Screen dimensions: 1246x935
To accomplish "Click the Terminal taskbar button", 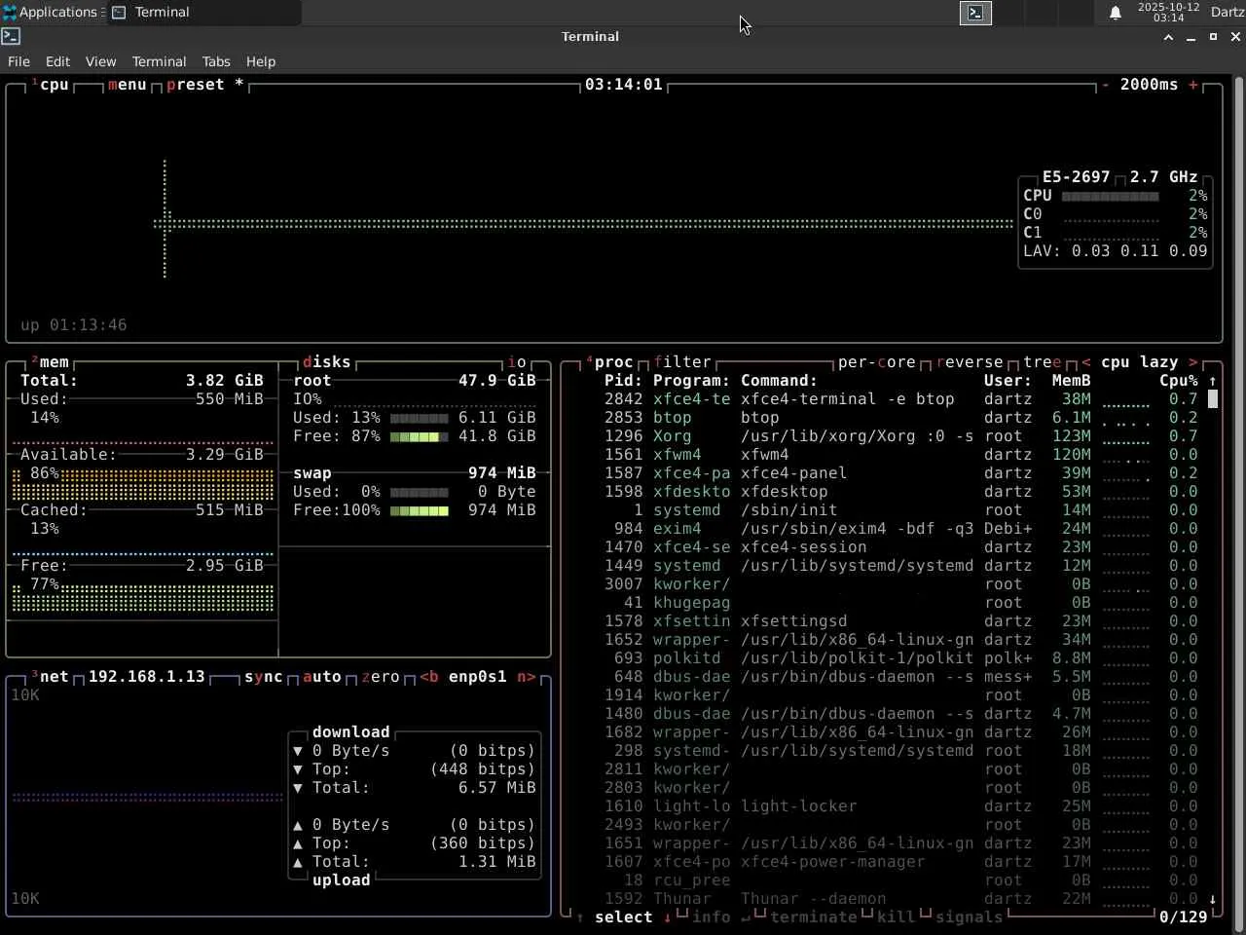I will tap(204, 13).
